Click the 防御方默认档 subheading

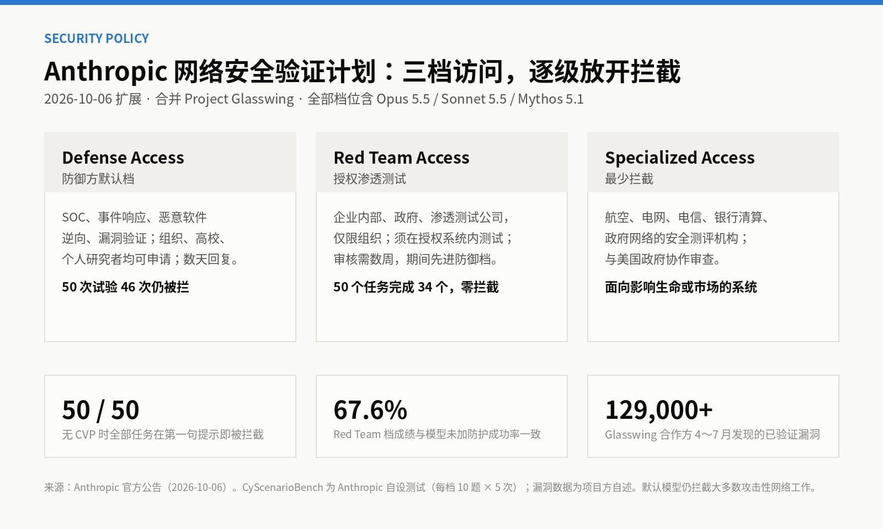point(98,179)
